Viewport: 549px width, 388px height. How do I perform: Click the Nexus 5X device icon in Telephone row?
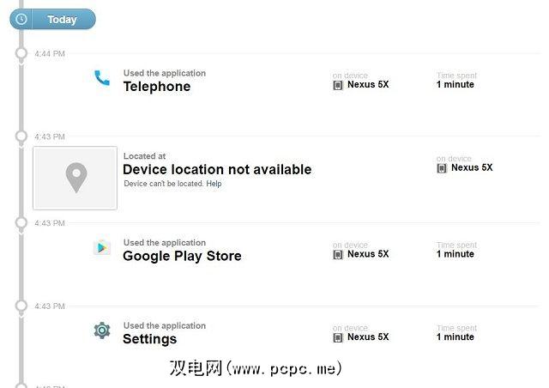(x=338, y=85)
